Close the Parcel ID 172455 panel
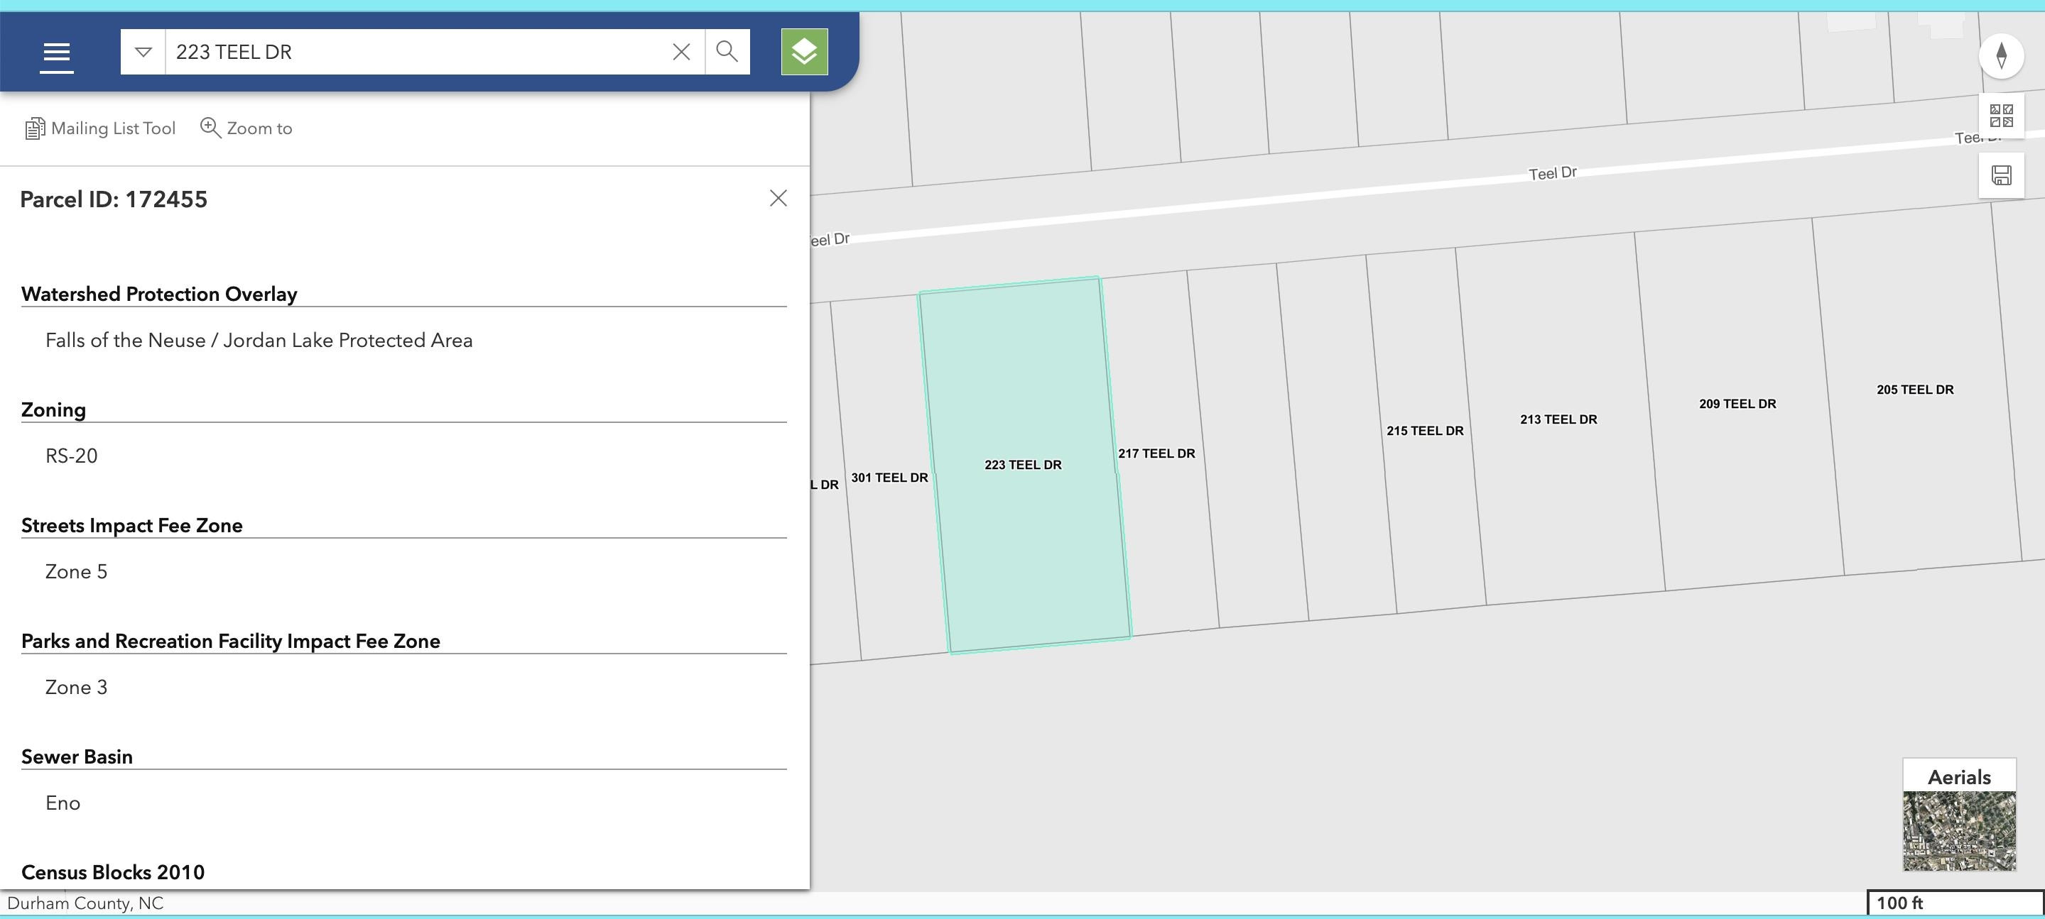 778,198
